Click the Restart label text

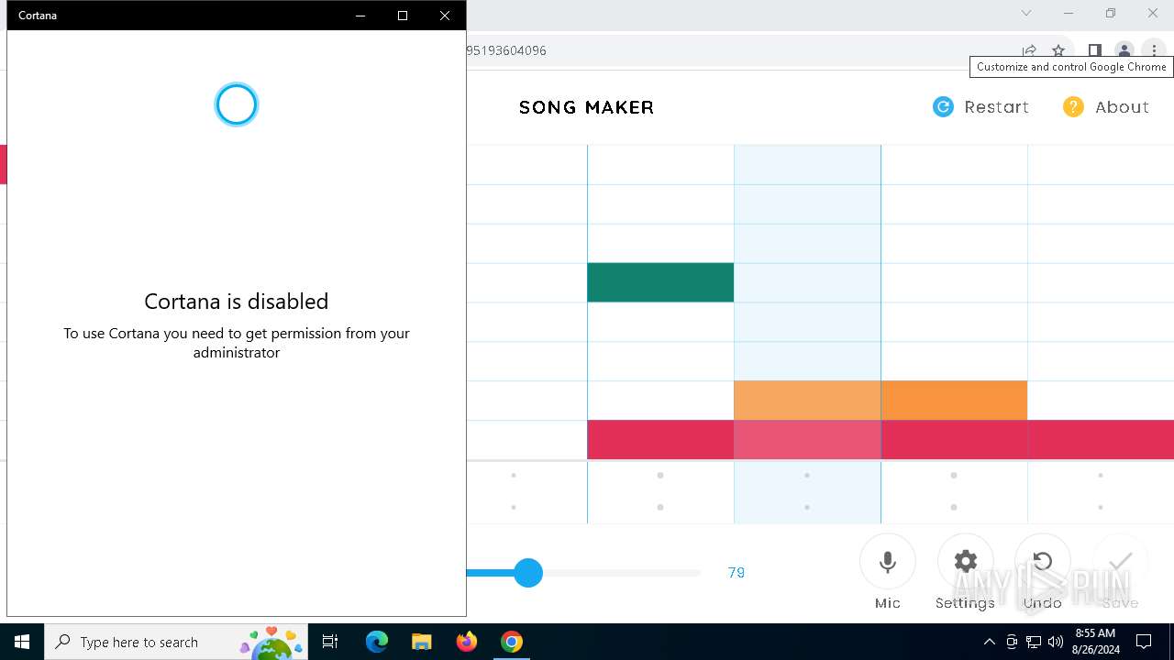click(997, 107)
